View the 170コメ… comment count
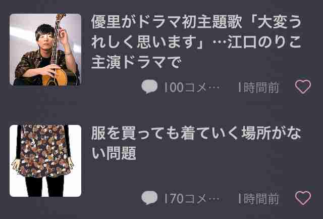The width and height of the screenshot is (323, 219). [x=192, y=199]
